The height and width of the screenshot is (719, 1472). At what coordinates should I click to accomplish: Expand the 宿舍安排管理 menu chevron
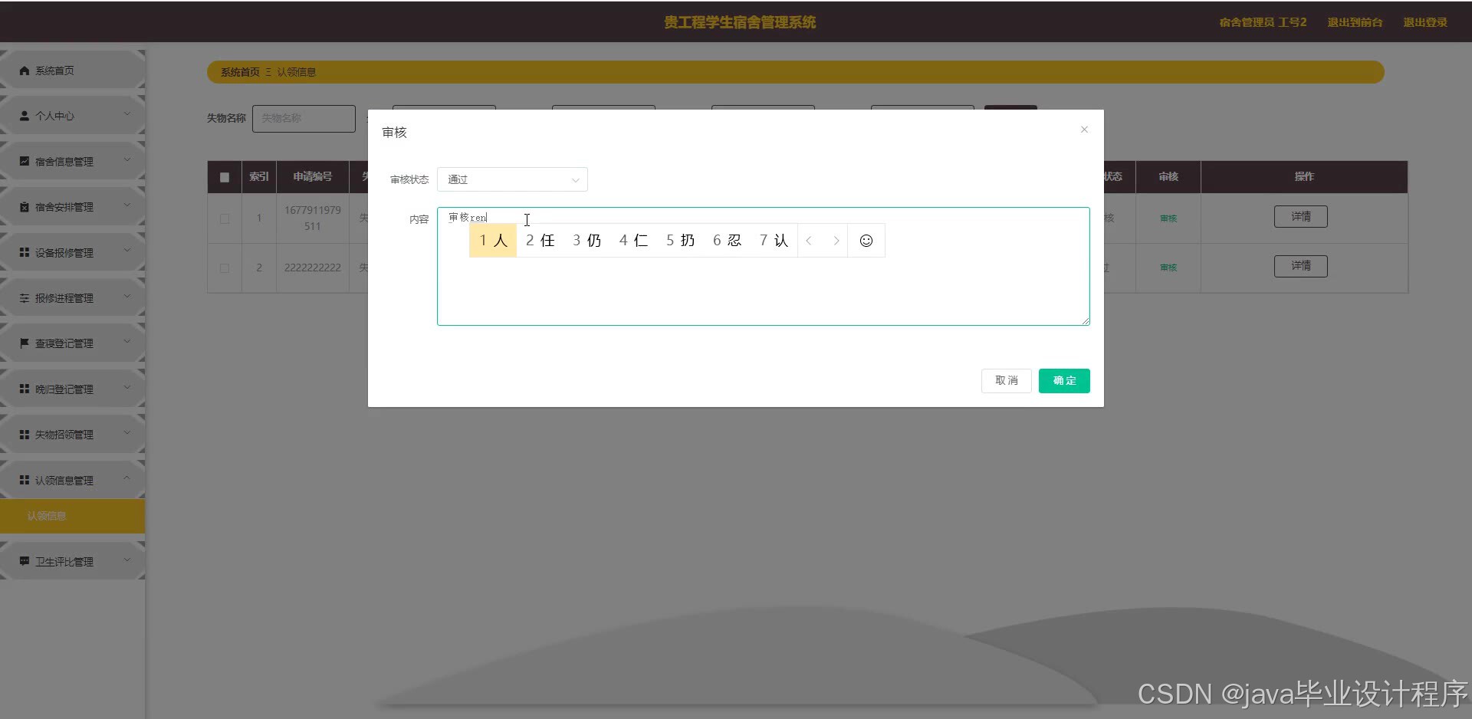click(127, 205)
